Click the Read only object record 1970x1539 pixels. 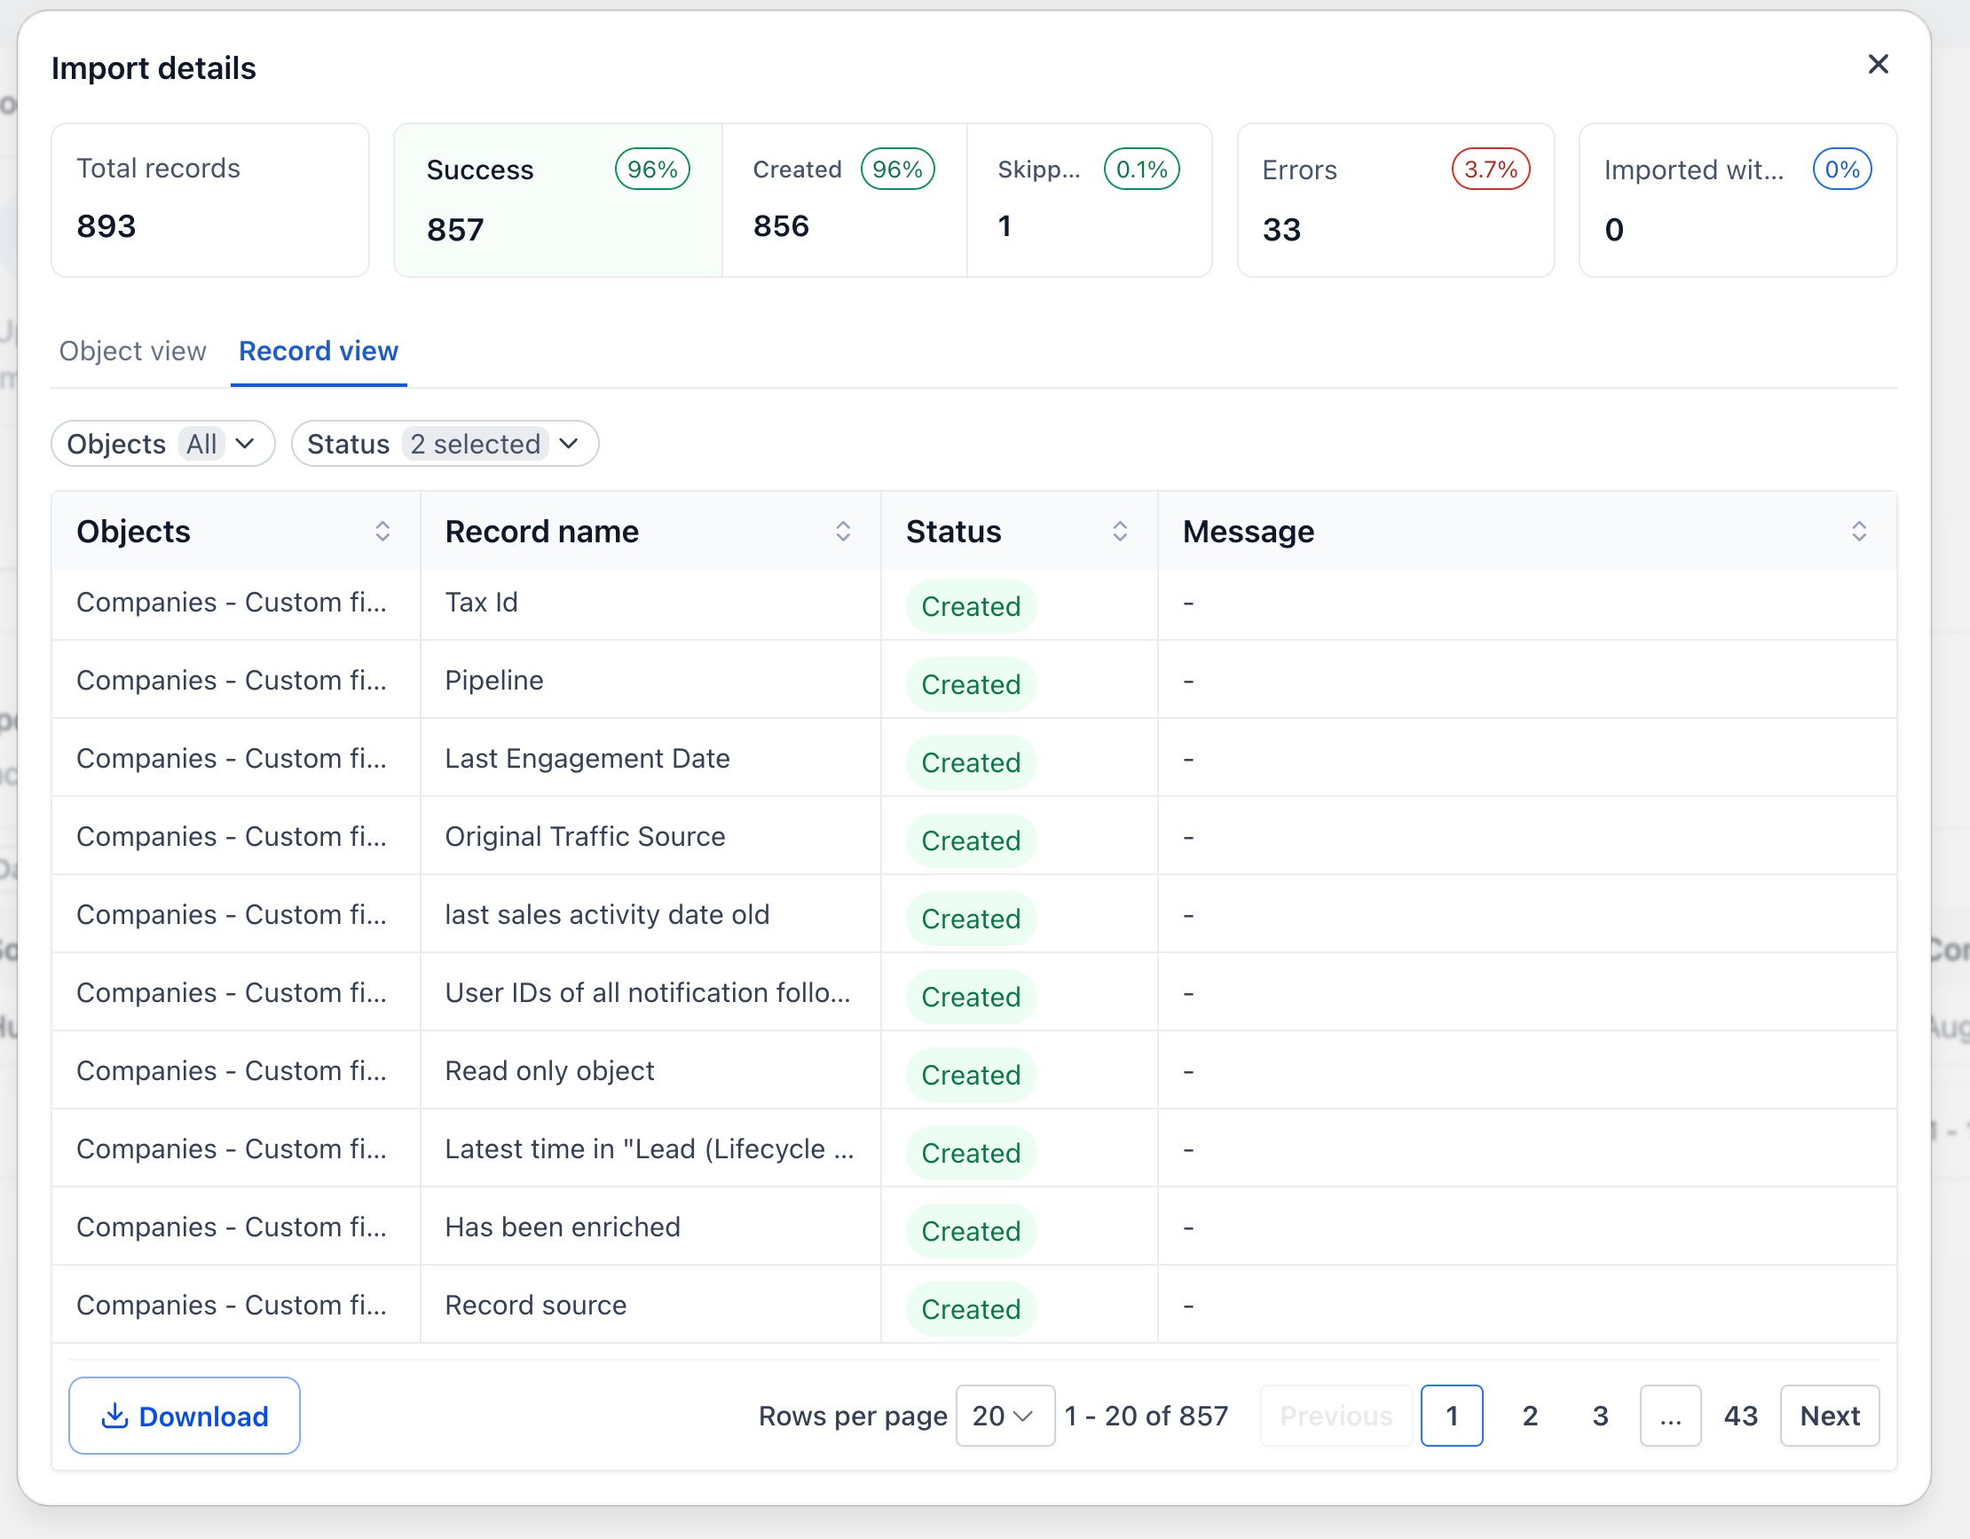coord(549,1070)
